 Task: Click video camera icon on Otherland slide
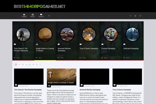coord(124,44)
